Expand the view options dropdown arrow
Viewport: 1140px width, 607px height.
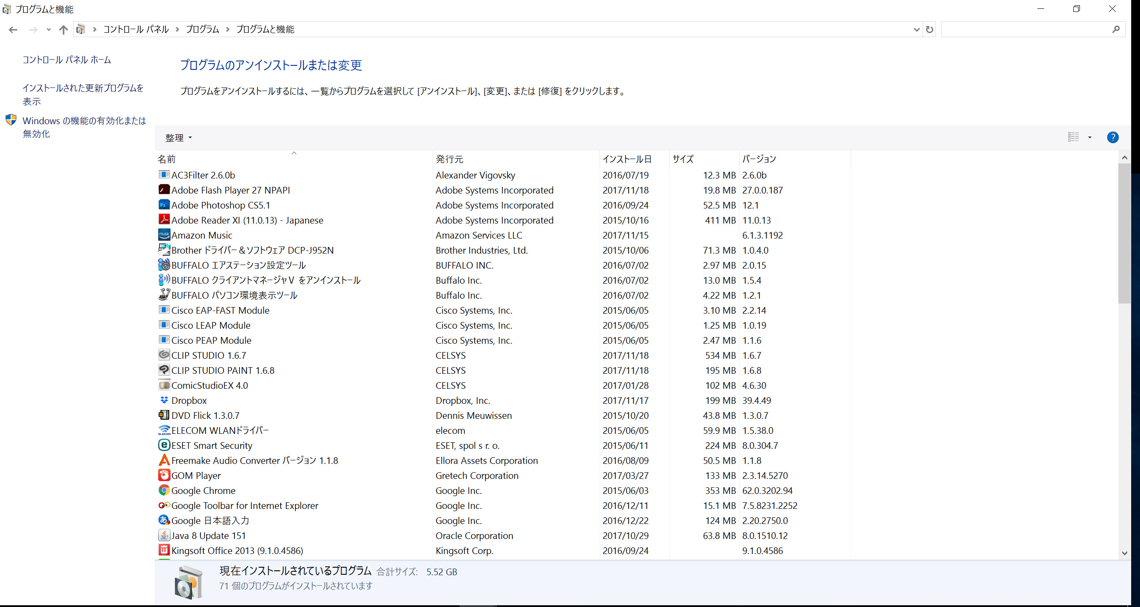tap(1090, 137)
